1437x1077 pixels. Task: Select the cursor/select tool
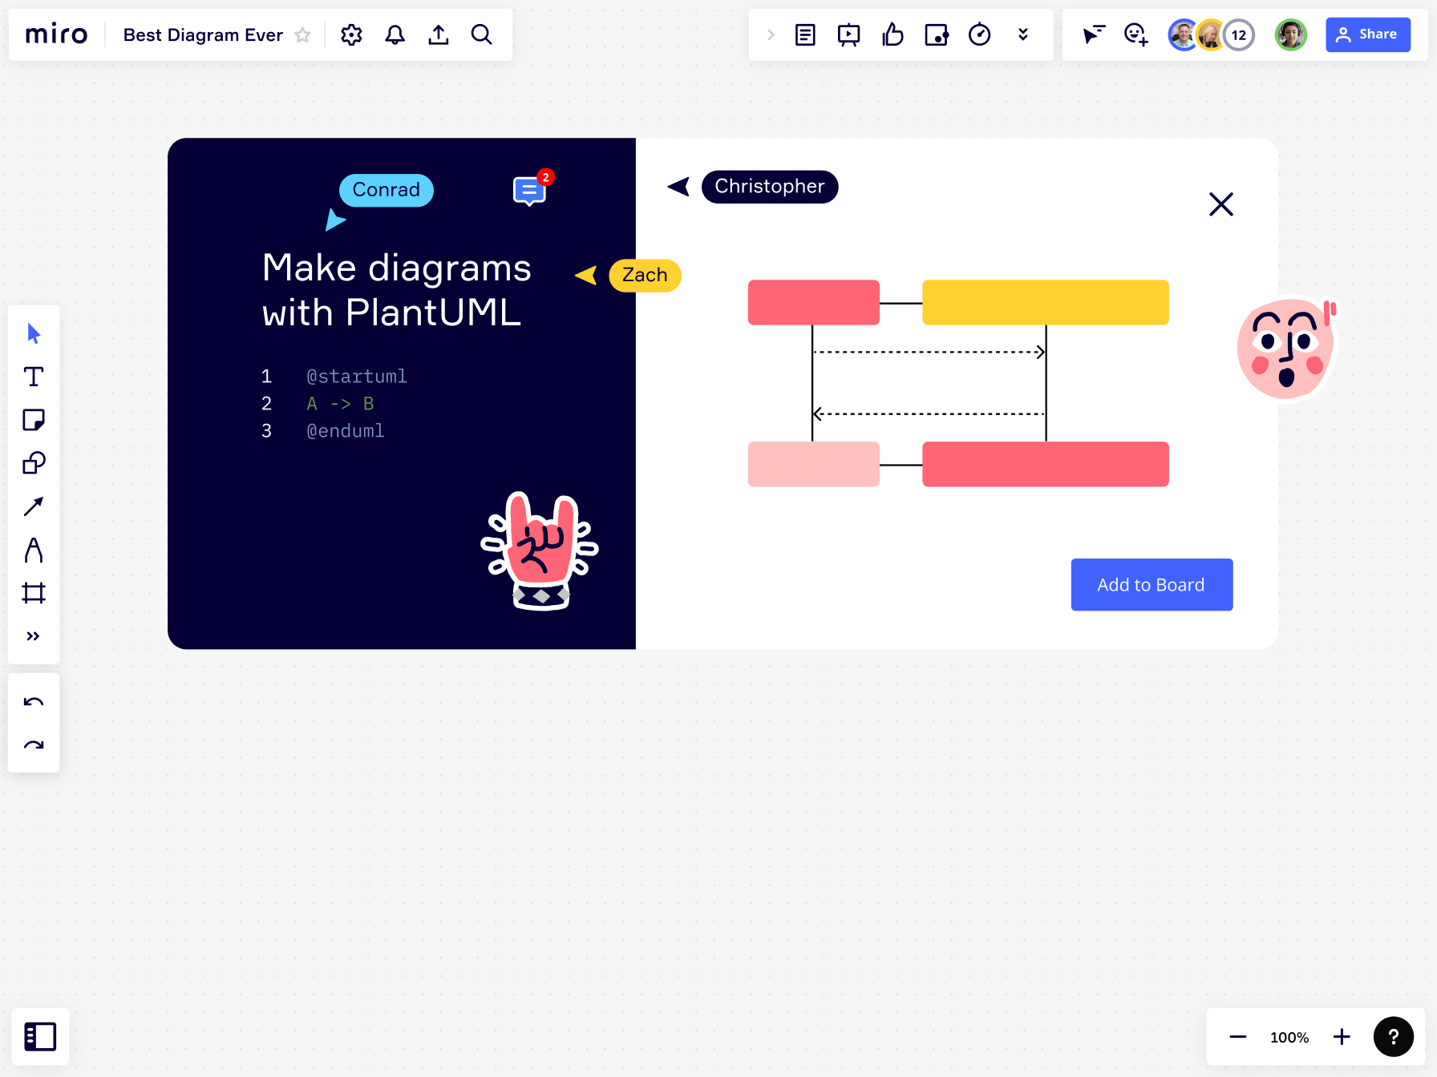tap(34, 333)
